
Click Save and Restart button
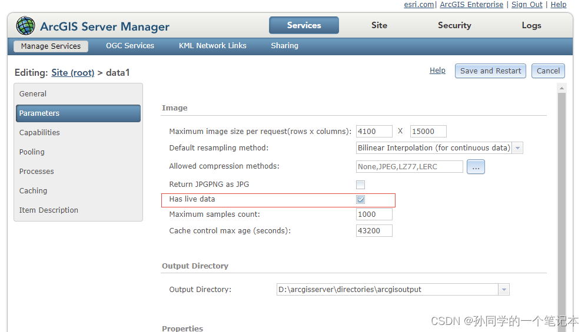click(x=490, y=71)
